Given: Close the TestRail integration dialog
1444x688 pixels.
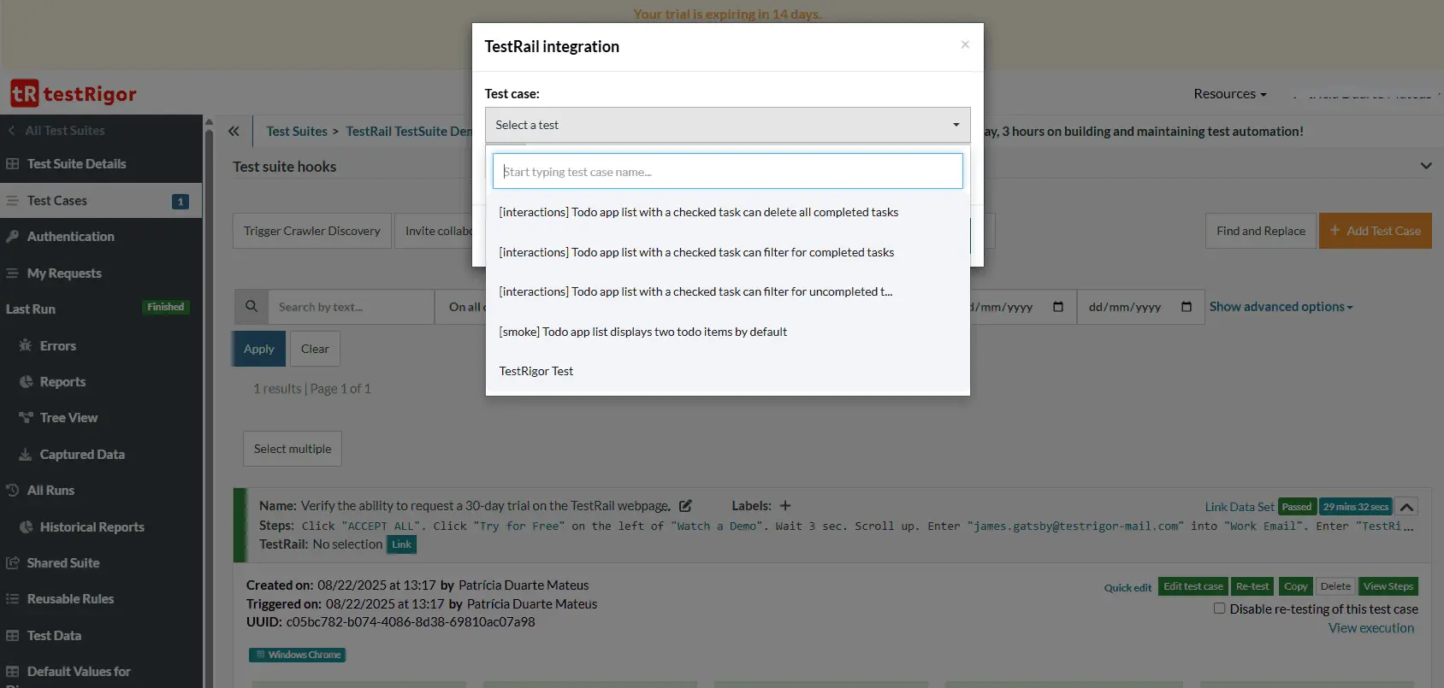Looking at the screenshot, I should (965, 44).
